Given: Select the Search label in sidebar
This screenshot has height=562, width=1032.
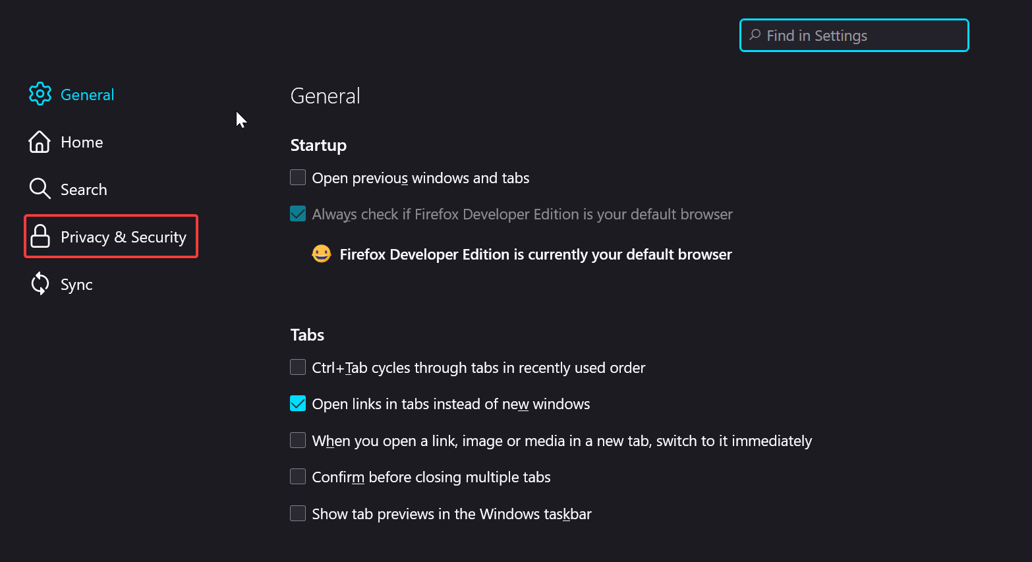Looking at the screenshot, I should [x=84, y=190].
